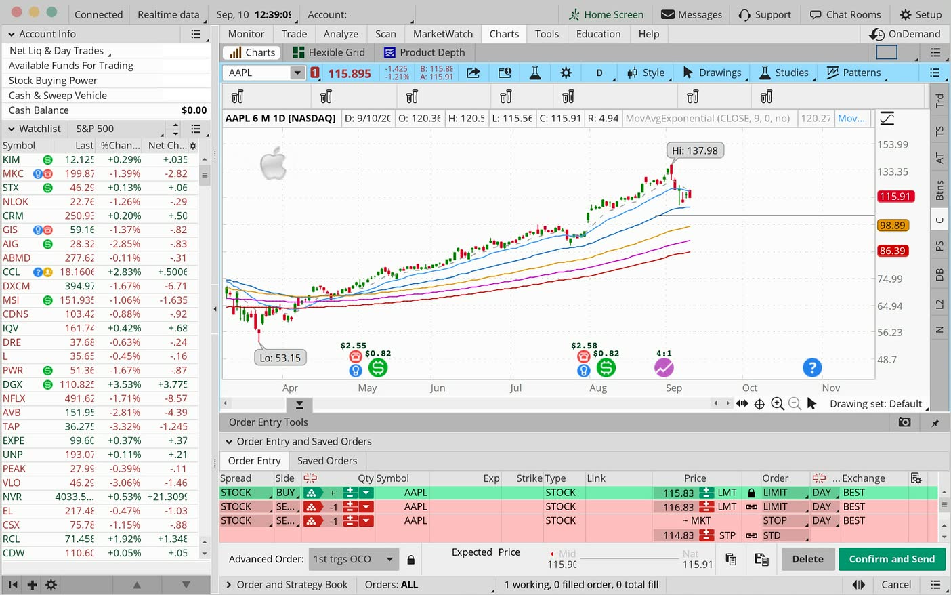Open the Style menu in chart toolbar
This screenshot has height=595, width=951.
point(646,73)
